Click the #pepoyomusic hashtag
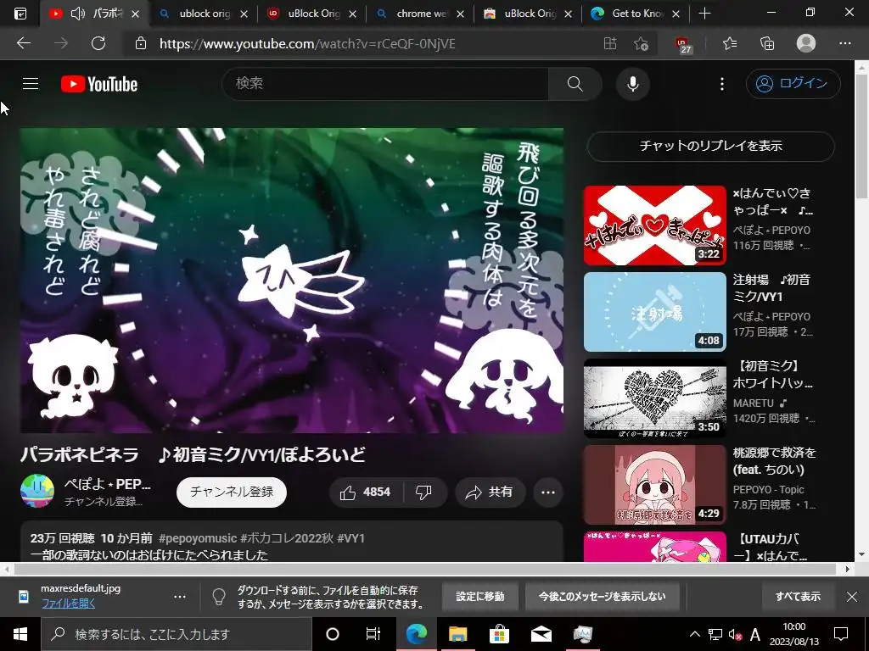Viewport: 869px width, 651px height. (198, 538)
